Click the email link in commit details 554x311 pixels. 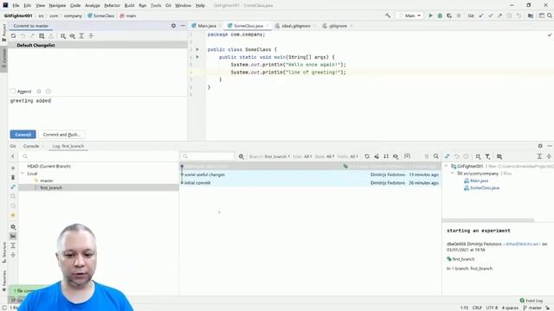522,244
